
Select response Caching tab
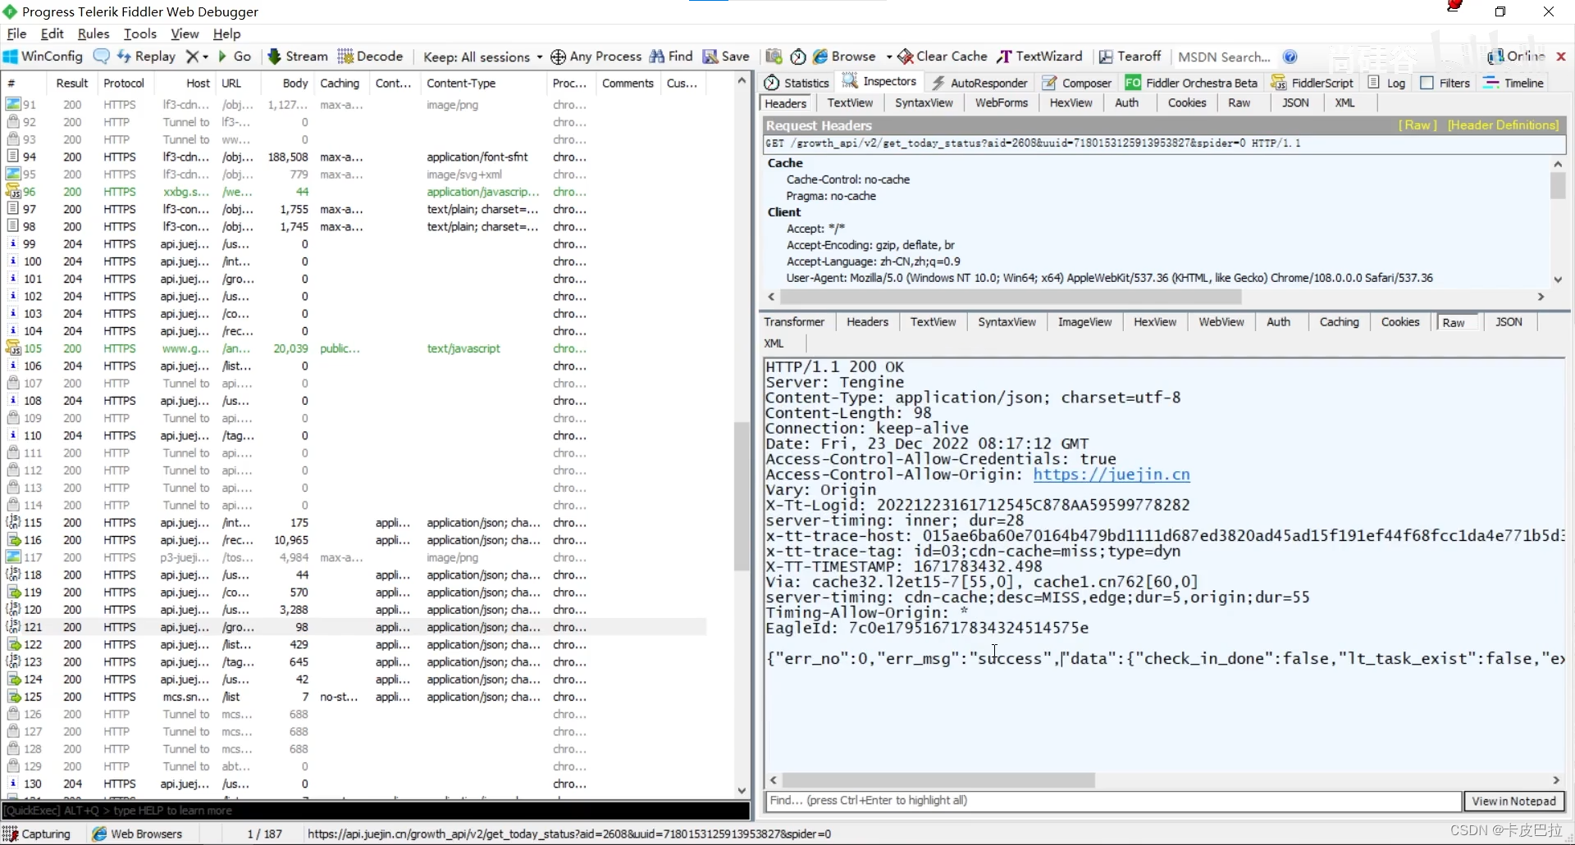1339,322
